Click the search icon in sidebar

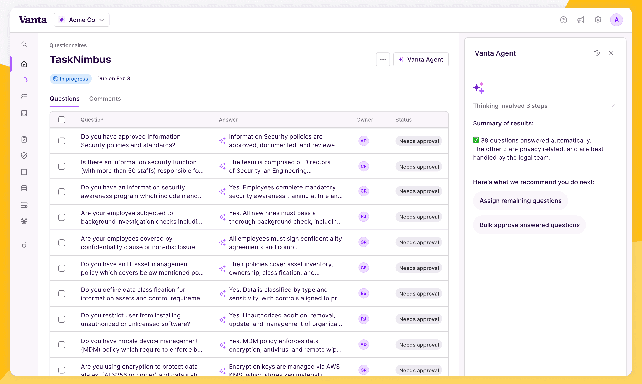[x=24, y=44]
